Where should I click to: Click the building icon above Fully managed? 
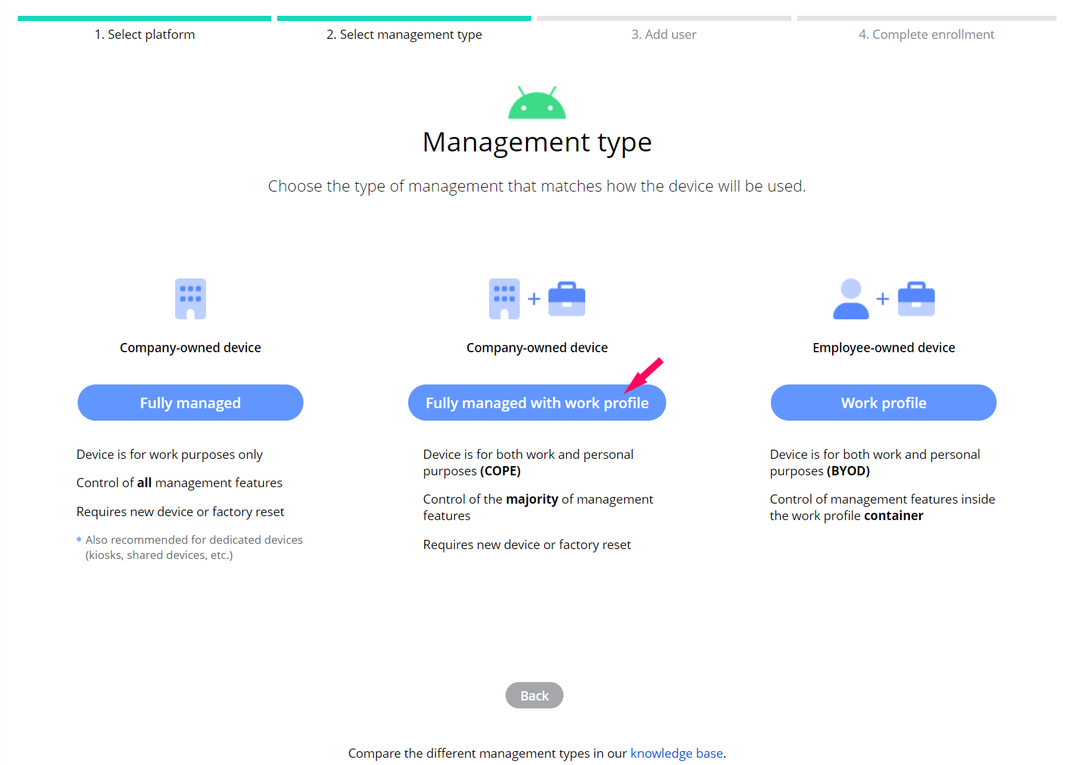pyautogui.click(x=190, y=299)
